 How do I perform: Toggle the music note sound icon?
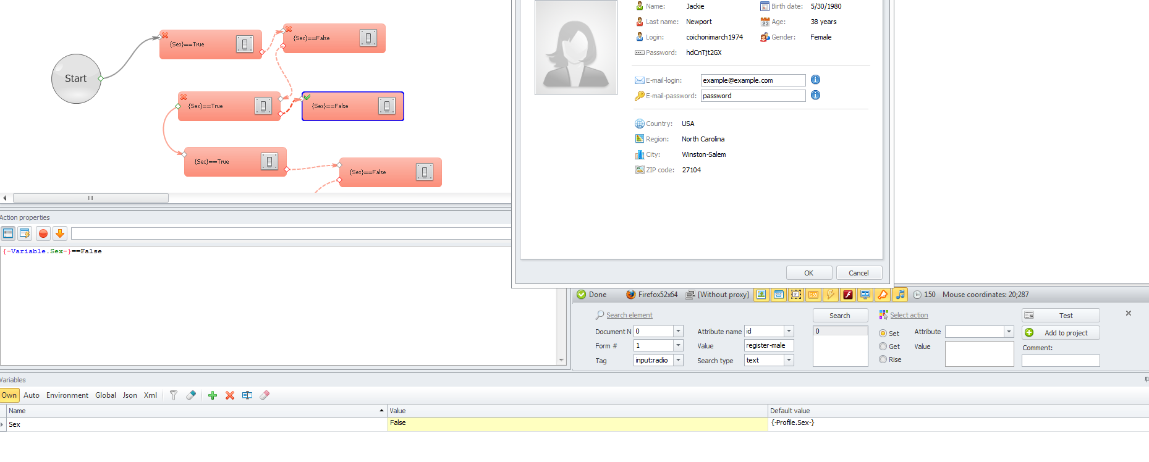900,295
